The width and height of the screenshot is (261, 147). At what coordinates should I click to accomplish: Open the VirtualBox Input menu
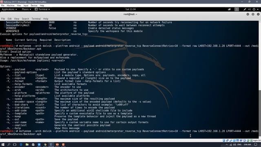coord(26,5)
